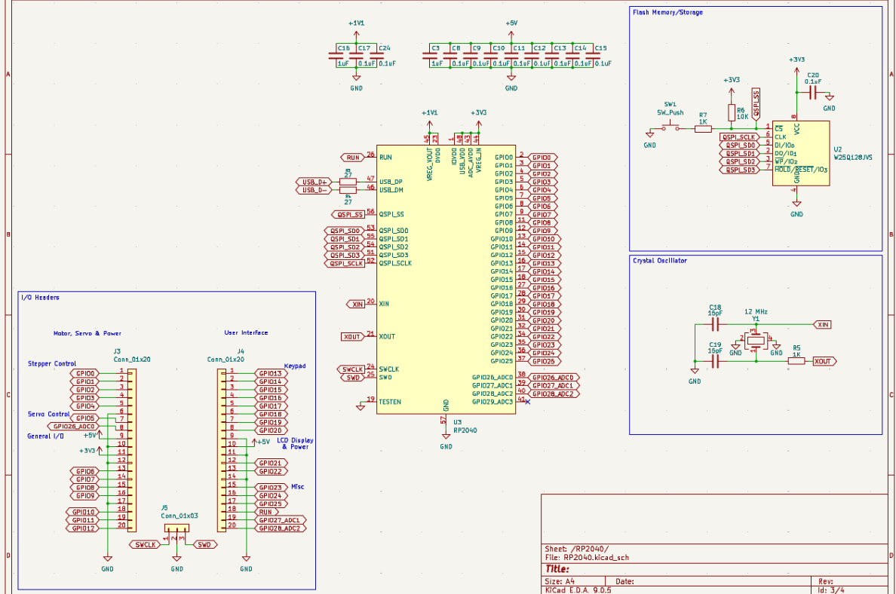Screen dimensions: 896x594
Task: Click the C3 1uF capacitor on +5V
Action: click(434, 56)
